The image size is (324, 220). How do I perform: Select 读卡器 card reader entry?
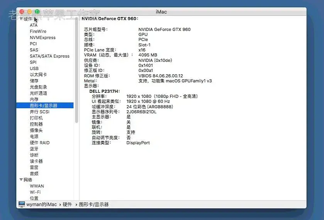[36, 161]
